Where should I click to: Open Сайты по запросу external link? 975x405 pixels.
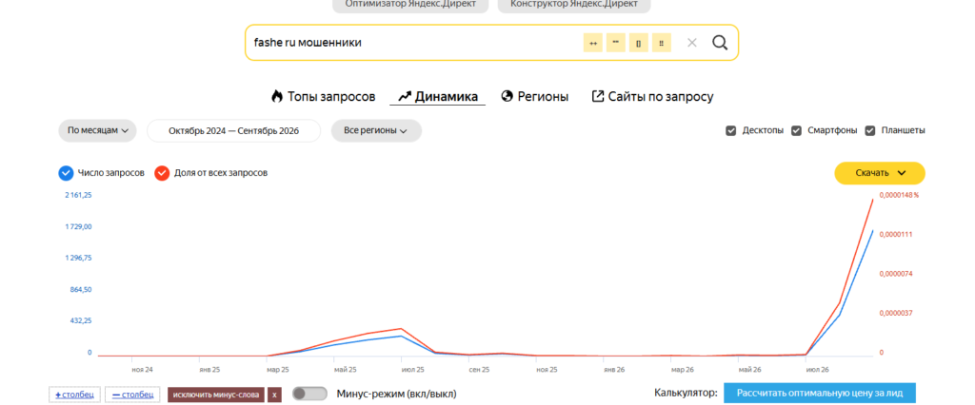point(652,97)
